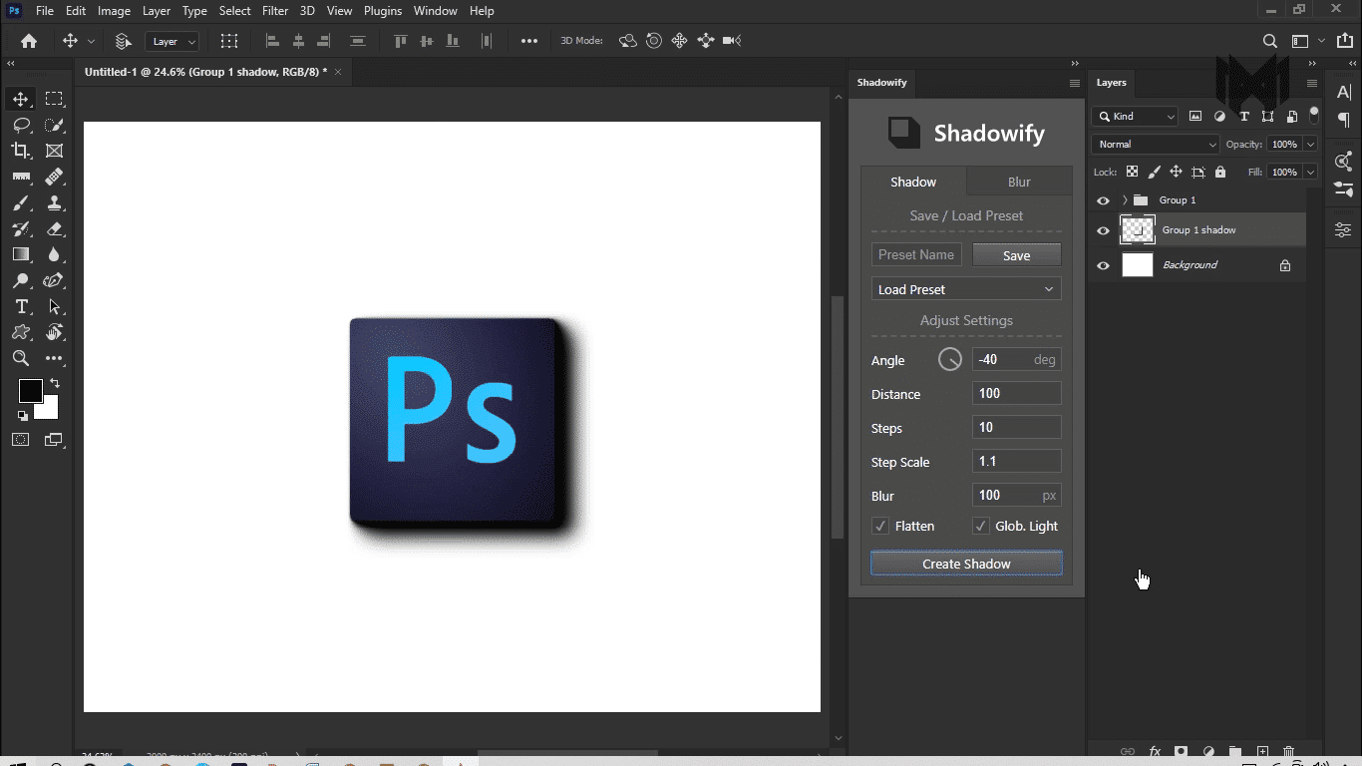Click the Angle dial control
This screenshot has height=766, width=1362.
point(950,359)
